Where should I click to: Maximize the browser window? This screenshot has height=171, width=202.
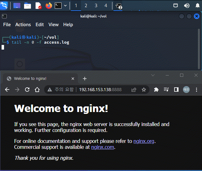pyautogui.click(x=182, y=75)
